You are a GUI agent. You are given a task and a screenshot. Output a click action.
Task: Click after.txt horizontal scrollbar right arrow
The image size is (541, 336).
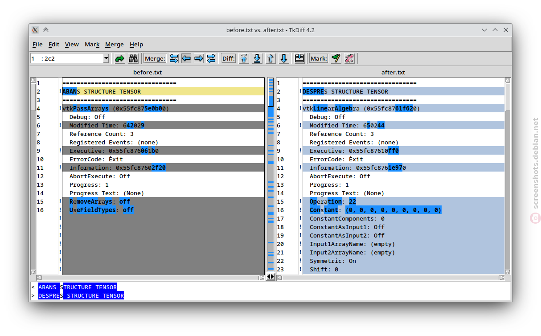(502, 278)
